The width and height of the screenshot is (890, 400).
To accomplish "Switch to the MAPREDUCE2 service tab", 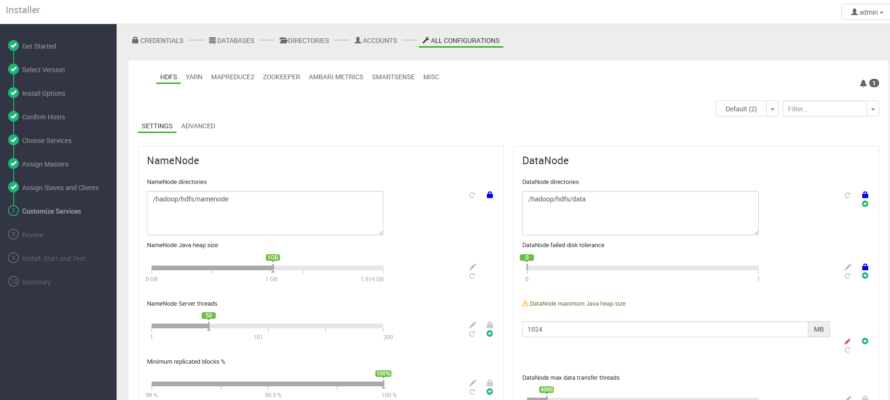I will point(233,77).
